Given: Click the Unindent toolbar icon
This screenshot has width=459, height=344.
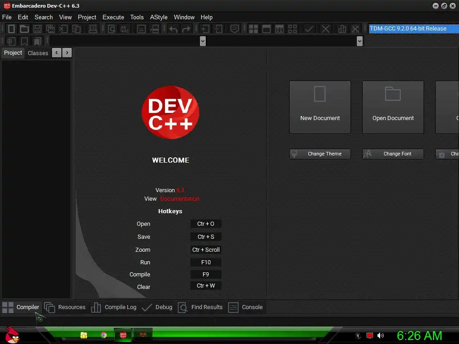Looking at the screenshot, I should (x=218, y=29).
